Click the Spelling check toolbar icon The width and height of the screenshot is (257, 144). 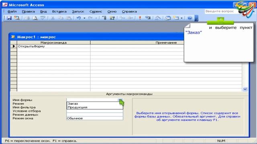click(43, 18)
